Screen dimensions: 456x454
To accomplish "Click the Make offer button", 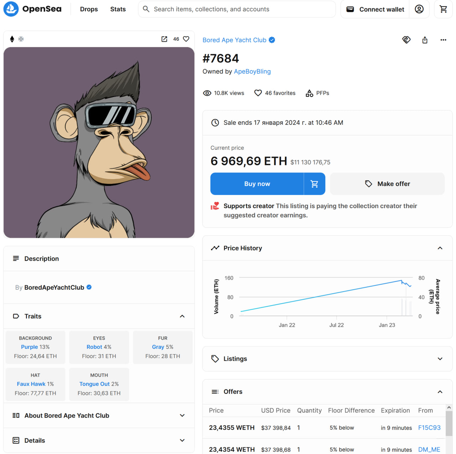I will coord(387,184).
